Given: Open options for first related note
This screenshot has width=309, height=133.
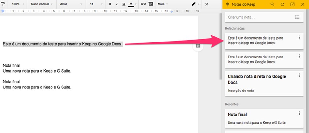Looking at the screenshot, I should coord(299,37).
